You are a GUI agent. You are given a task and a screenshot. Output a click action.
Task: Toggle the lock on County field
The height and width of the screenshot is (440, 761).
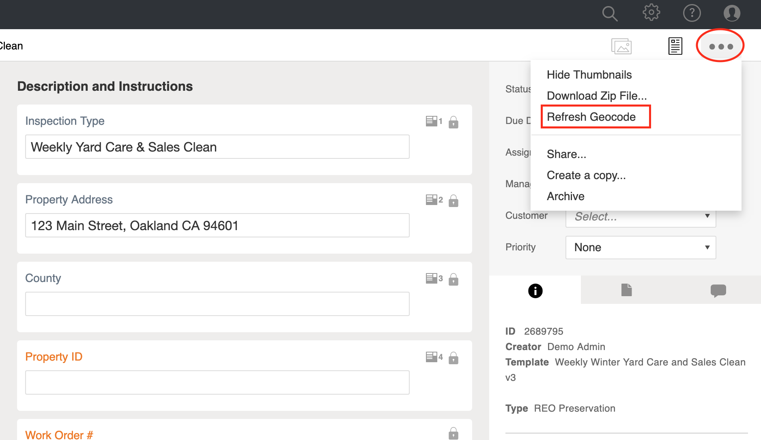[x=454, y=280]
